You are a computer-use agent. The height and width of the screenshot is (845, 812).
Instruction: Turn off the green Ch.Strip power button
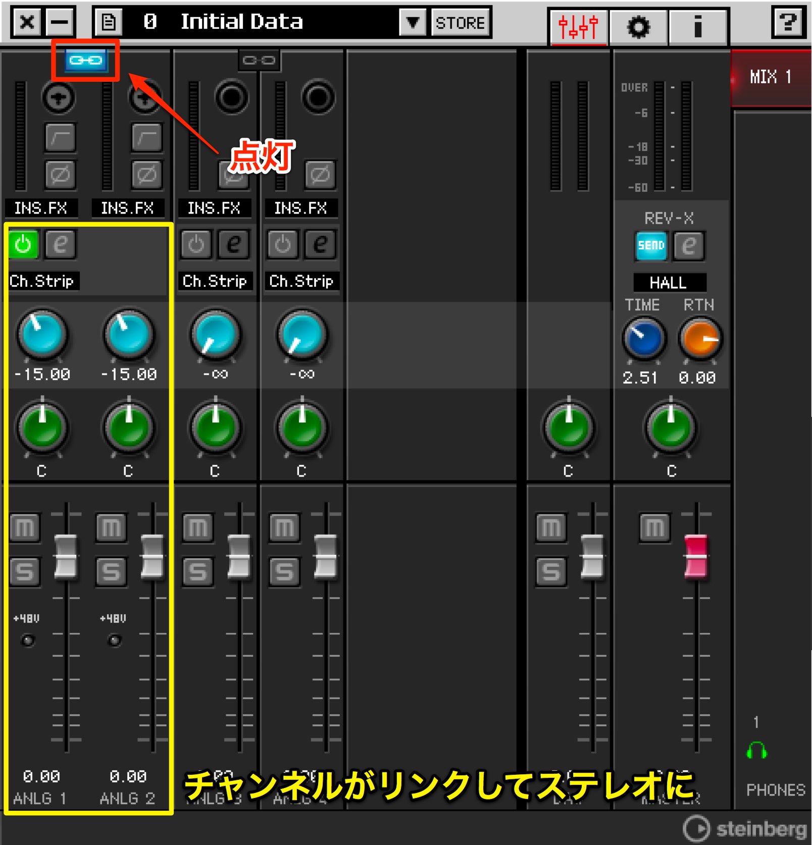click(x=23, y=245)
